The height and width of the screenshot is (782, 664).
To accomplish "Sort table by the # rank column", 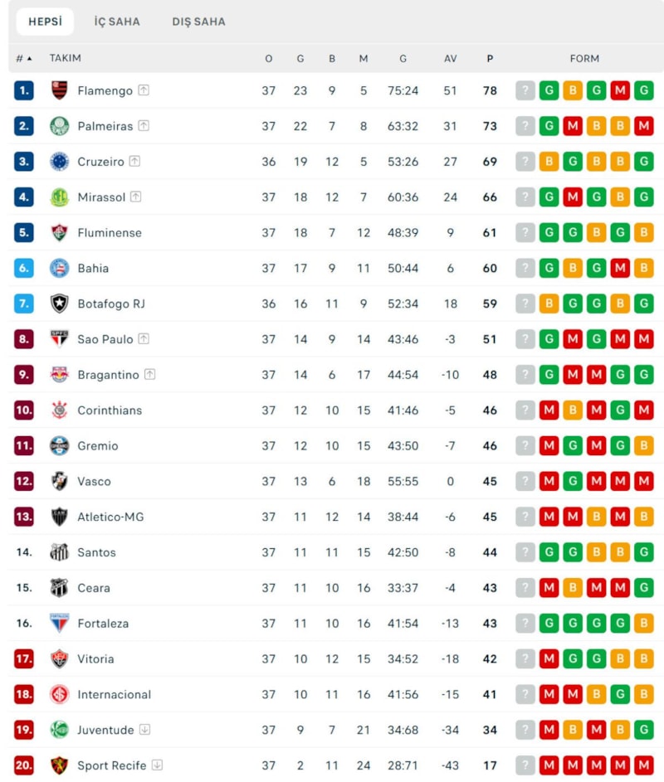I will (x=23, y=59).
